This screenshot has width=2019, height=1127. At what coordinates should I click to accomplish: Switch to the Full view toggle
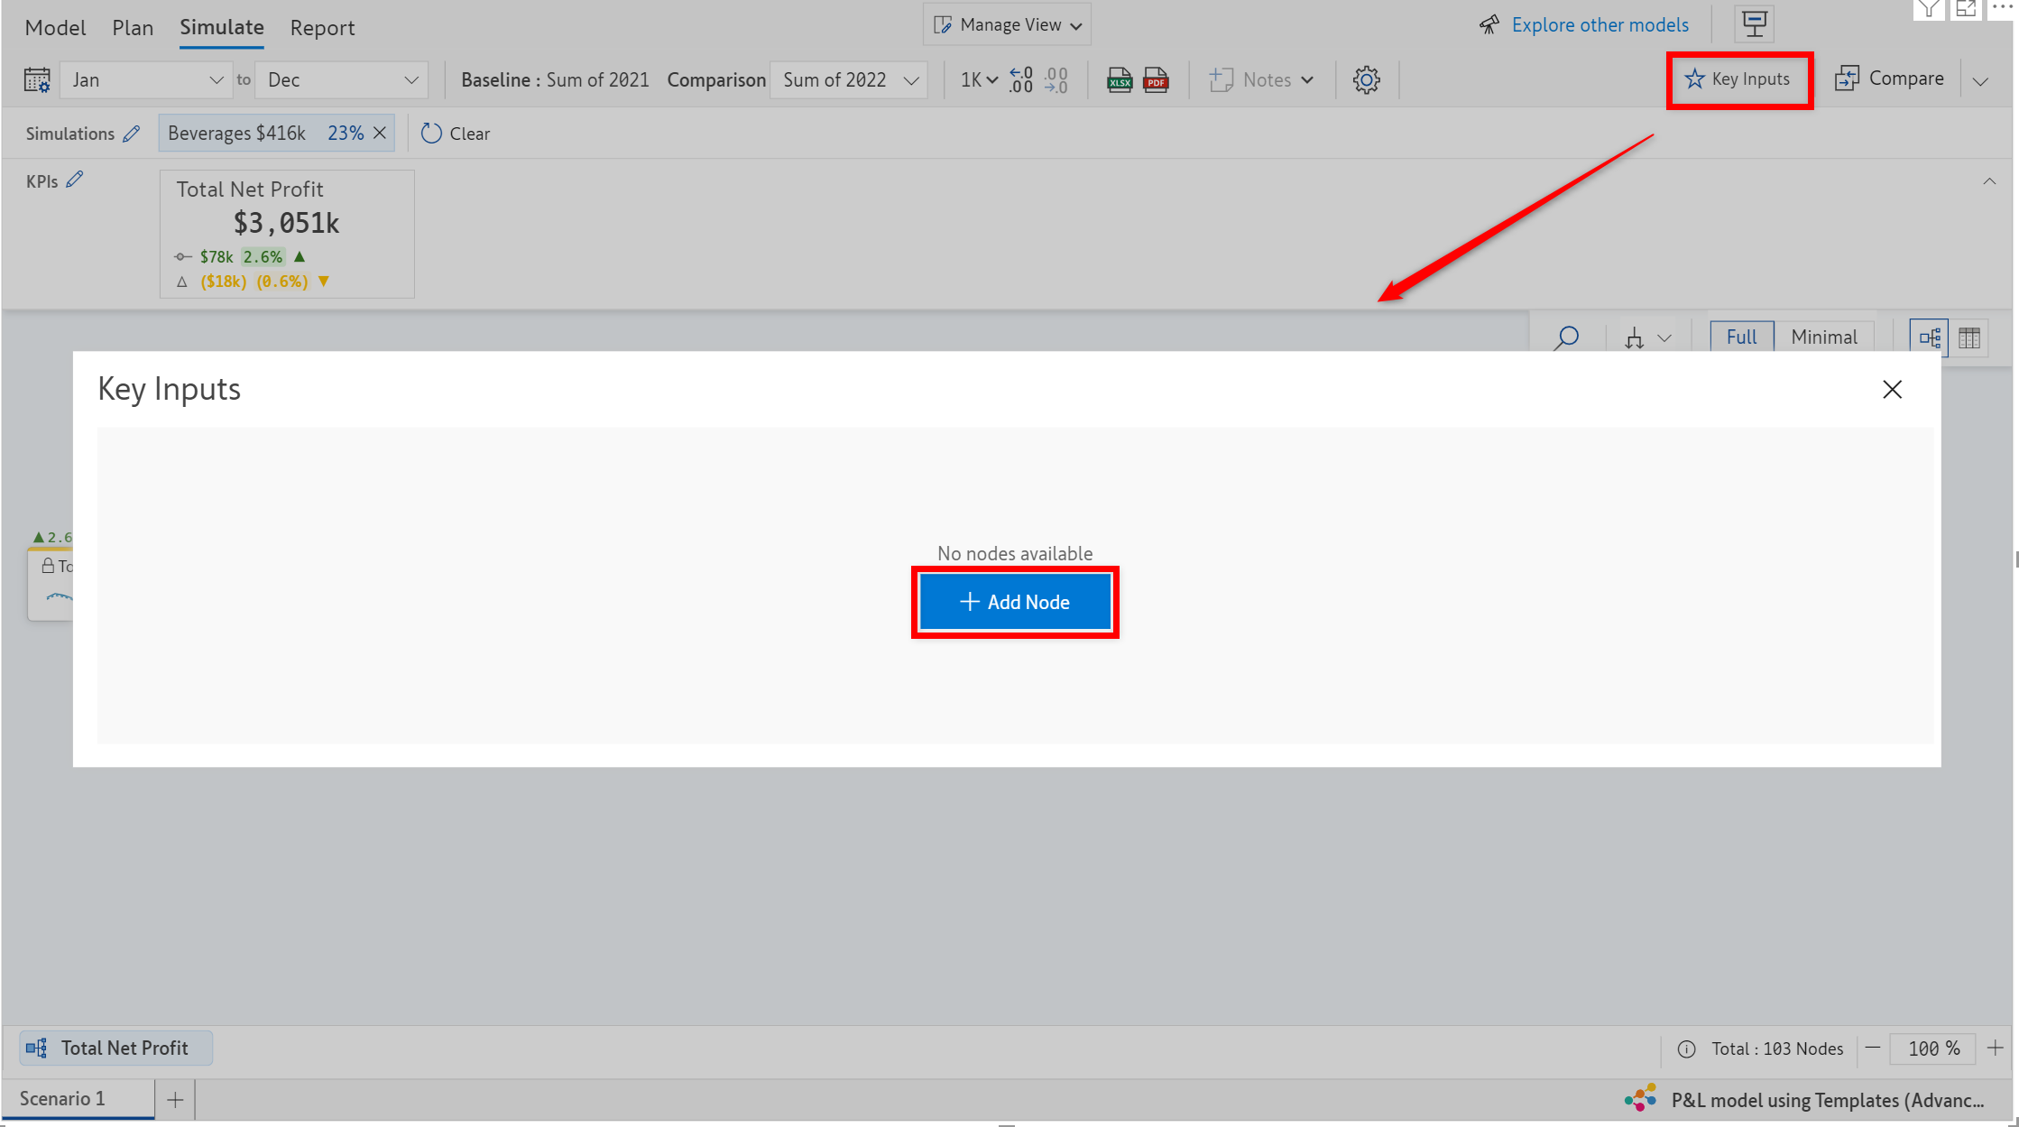[1741, 337]
